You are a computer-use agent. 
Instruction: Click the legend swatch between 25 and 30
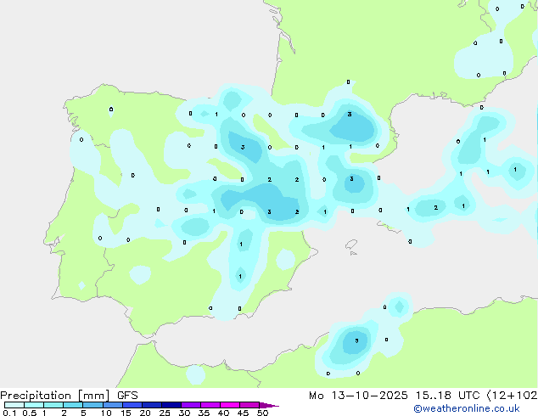pos(171,405)
